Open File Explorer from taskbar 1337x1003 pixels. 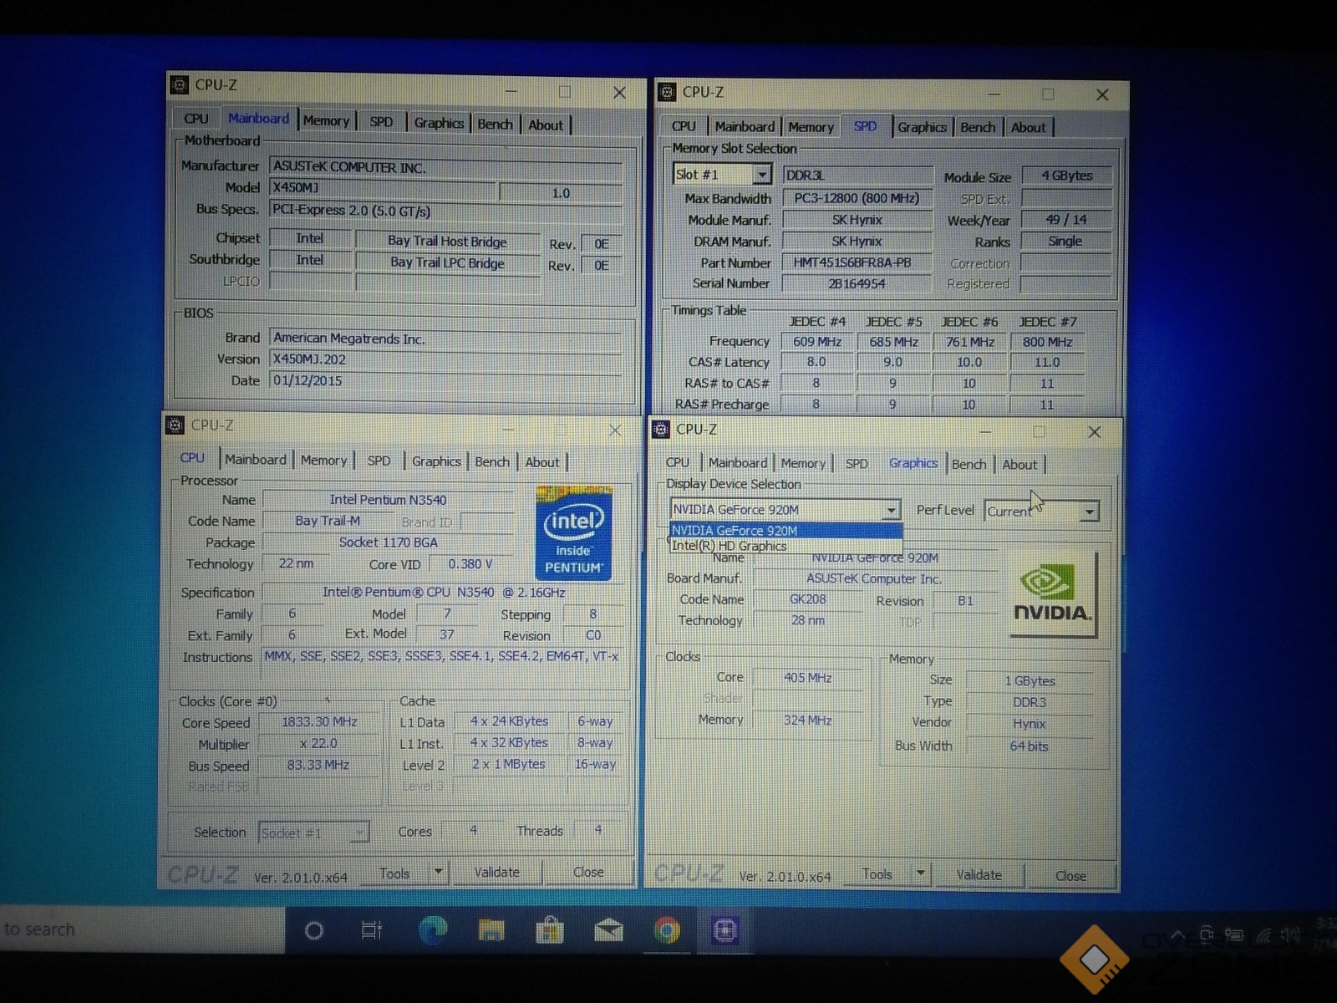pos(491,930)
